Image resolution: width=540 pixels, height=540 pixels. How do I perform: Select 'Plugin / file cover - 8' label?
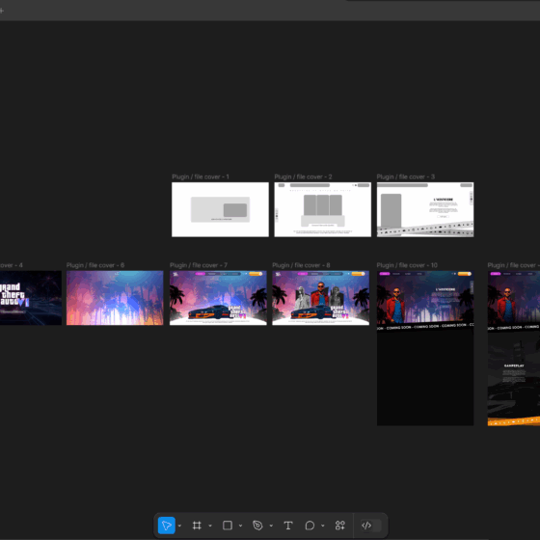tap(301, 265)
